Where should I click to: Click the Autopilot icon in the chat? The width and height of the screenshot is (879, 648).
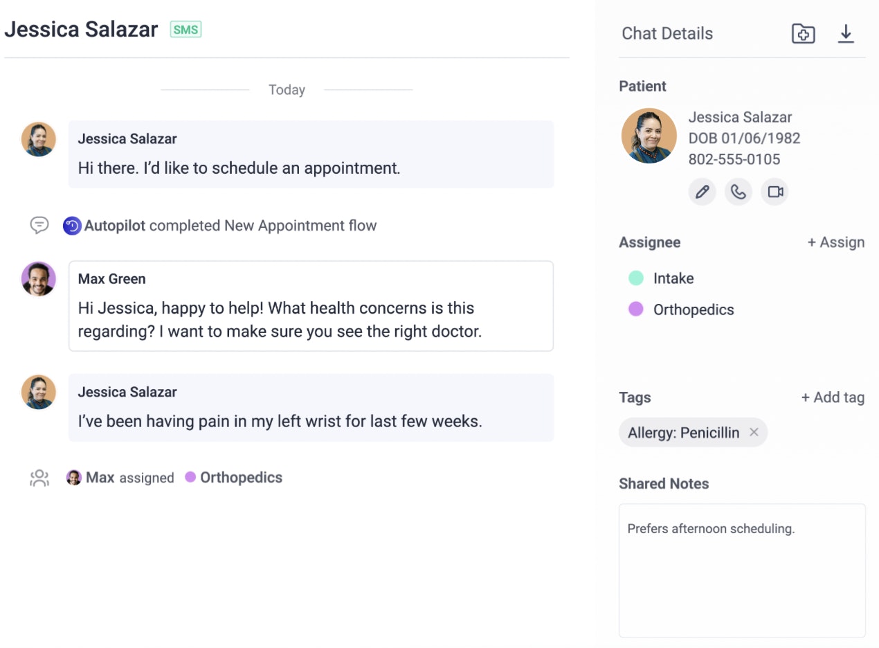pos(72,226)
